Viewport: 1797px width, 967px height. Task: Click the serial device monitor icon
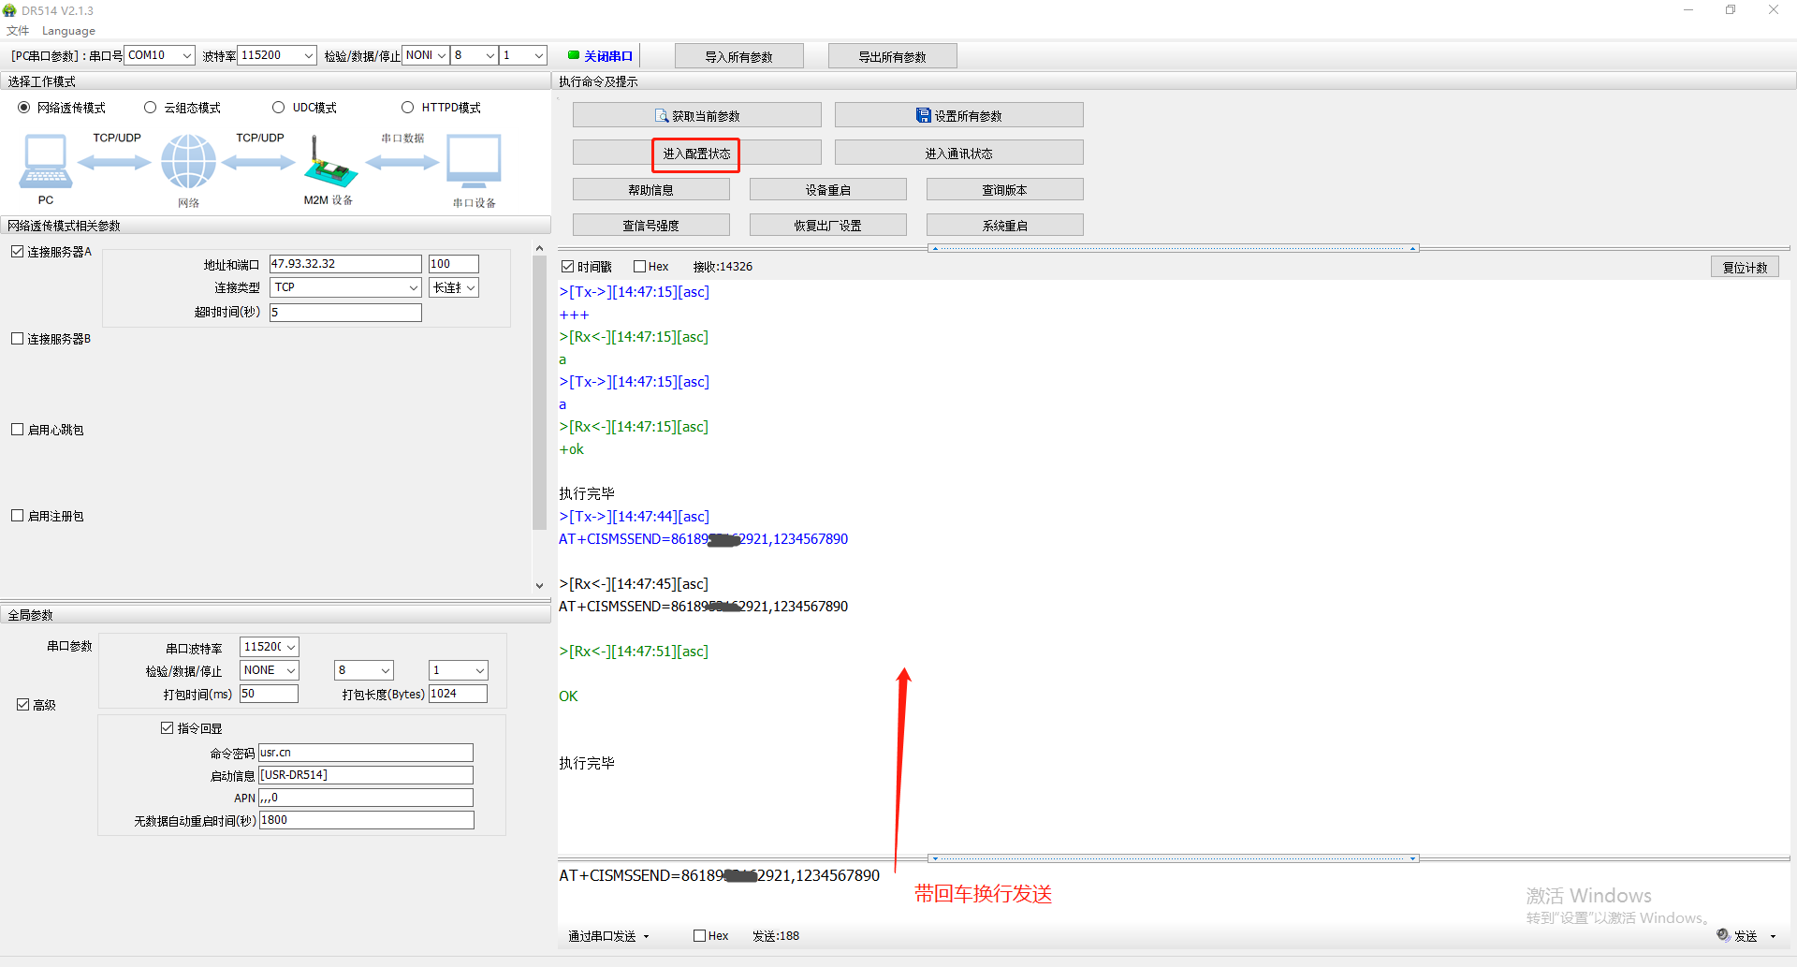[x=474, y=162]
